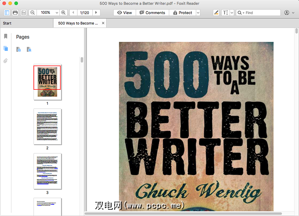
Task: Select page 2 thumbnail
Action: [47, 127]
